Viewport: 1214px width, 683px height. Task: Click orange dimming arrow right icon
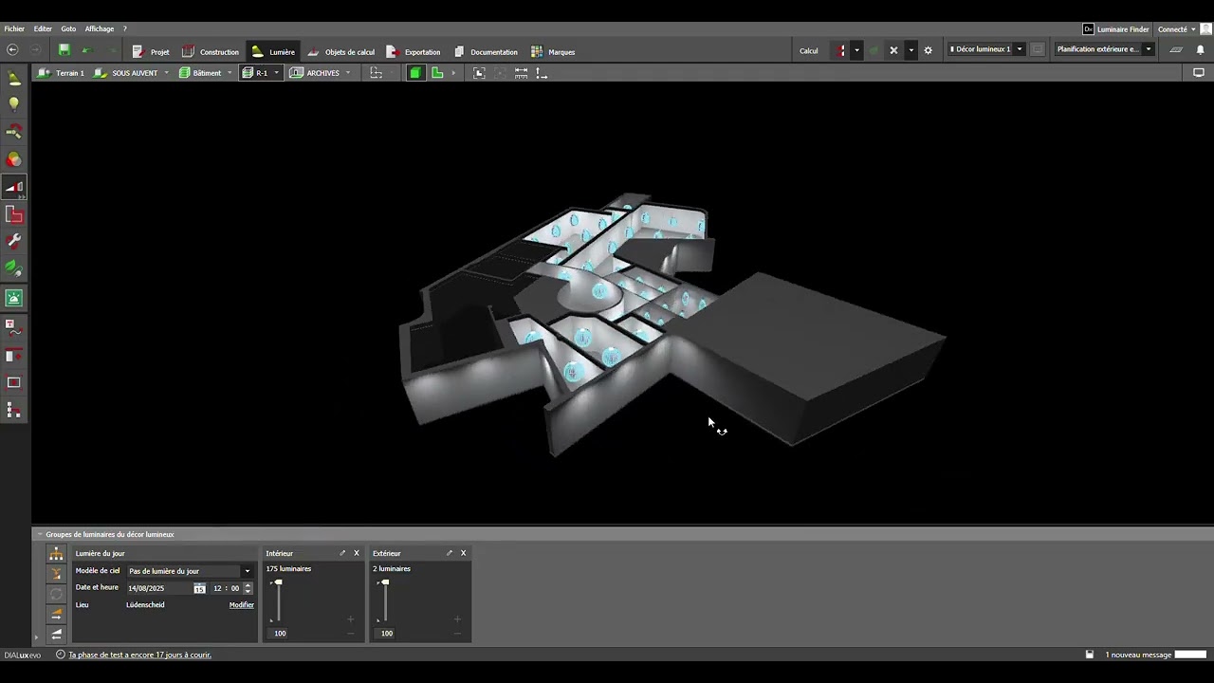pyautogui.click(x=56, y=615)
